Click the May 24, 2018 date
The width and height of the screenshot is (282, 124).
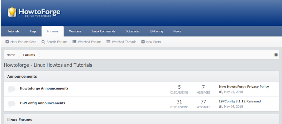point(234,106)
